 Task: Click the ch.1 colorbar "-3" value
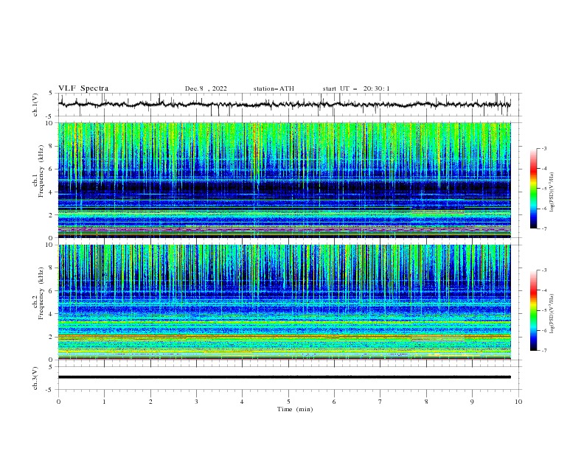point(544,148)
